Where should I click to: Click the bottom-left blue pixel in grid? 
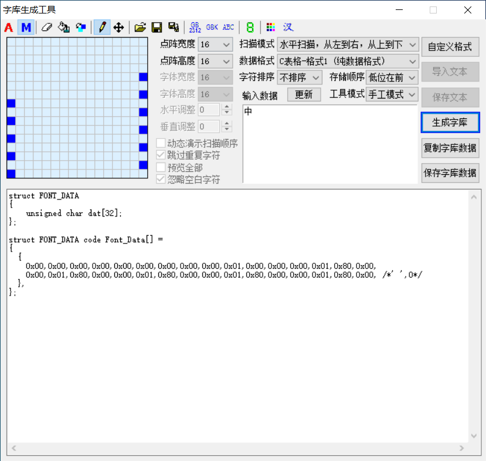[x=11, y=174]
